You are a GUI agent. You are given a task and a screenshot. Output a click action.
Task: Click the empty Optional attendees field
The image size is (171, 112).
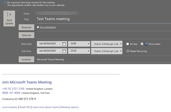(x=104, y=35)
